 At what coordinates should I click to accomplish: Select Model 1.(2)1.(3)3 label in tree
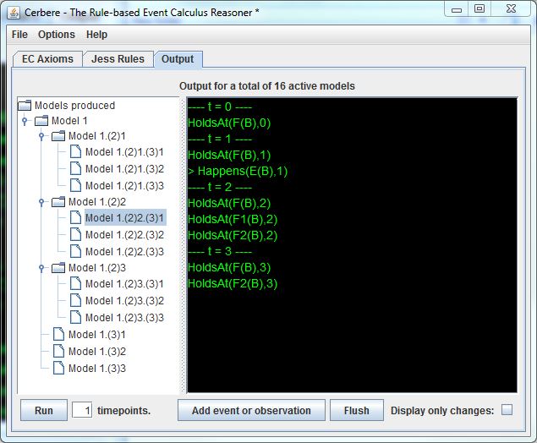[124, 185]
